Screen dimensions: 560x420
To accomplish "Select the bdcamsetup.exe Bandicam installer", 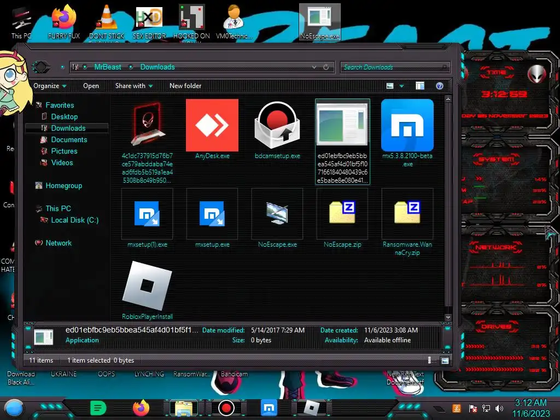I will click(x=277, y=126).
